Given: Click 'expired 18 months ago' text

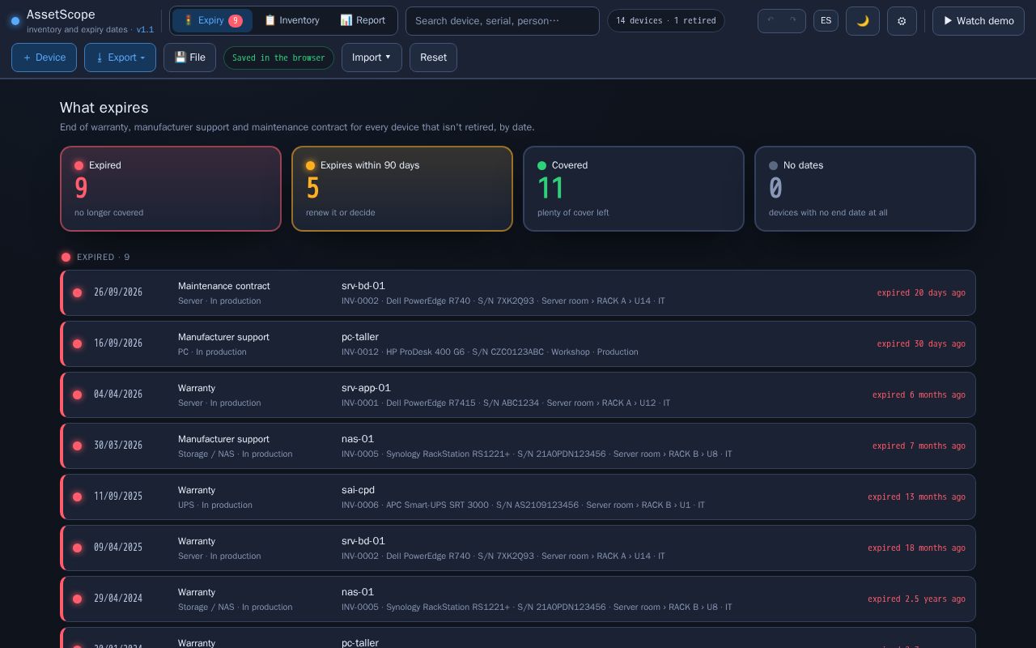Looking at the screenshot, I should [x=916, y=548].
